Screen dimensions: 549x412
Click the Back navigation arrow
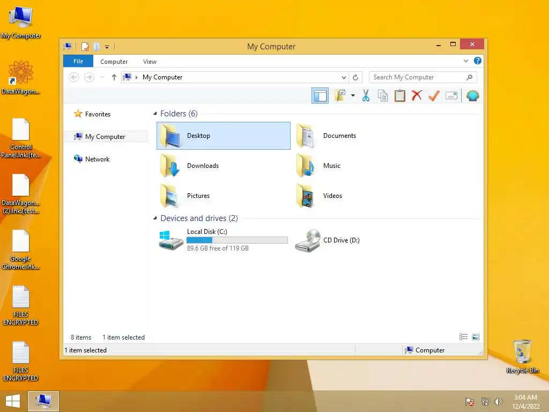coord(73,77)
